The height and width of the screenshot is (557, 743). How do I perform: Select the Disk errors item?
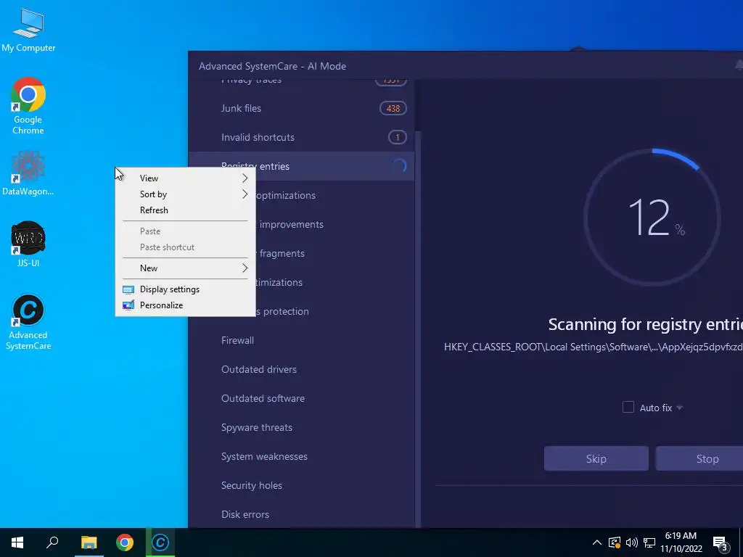pyautogui.click(x=301, y=514)
